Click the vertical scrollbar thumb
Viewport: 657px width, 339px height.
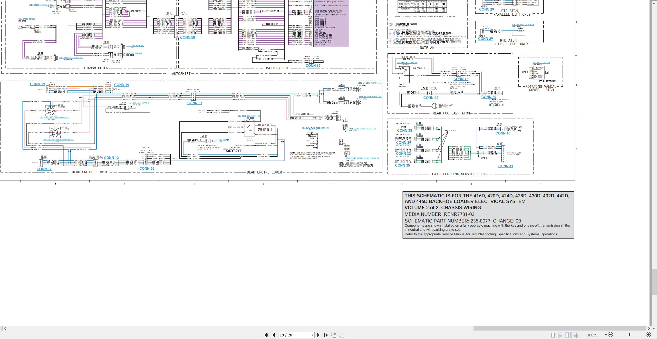pos(654,282)
